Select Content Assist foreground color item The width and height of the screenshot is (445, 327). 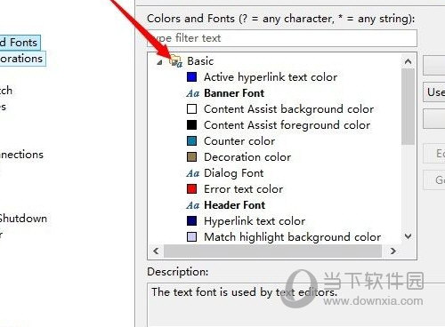tap(287, 125)
